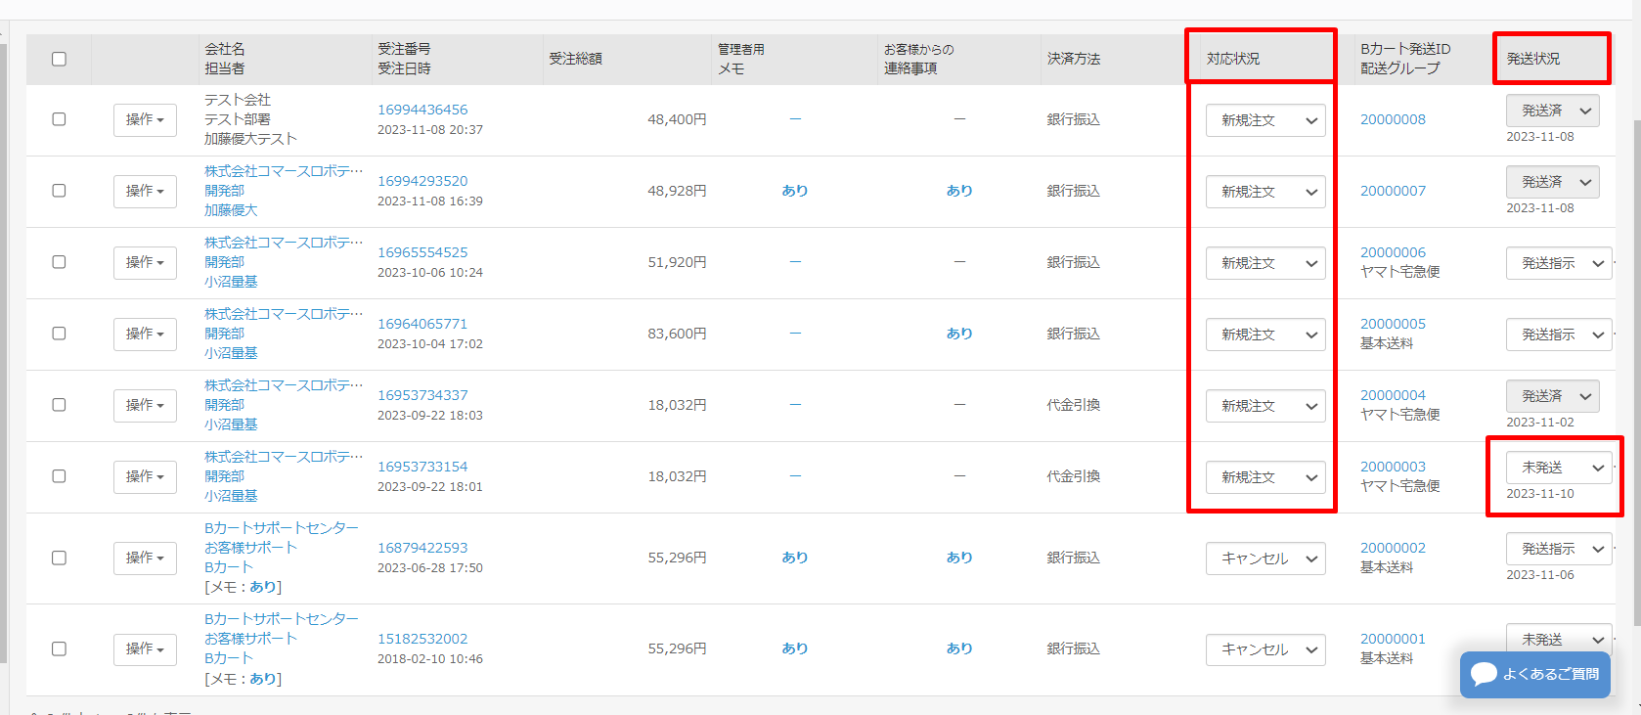Image resolution: width=1641 pixels, height=715 pixels.
Task: Open shipment ID link 20000003
Action: 1393,467
